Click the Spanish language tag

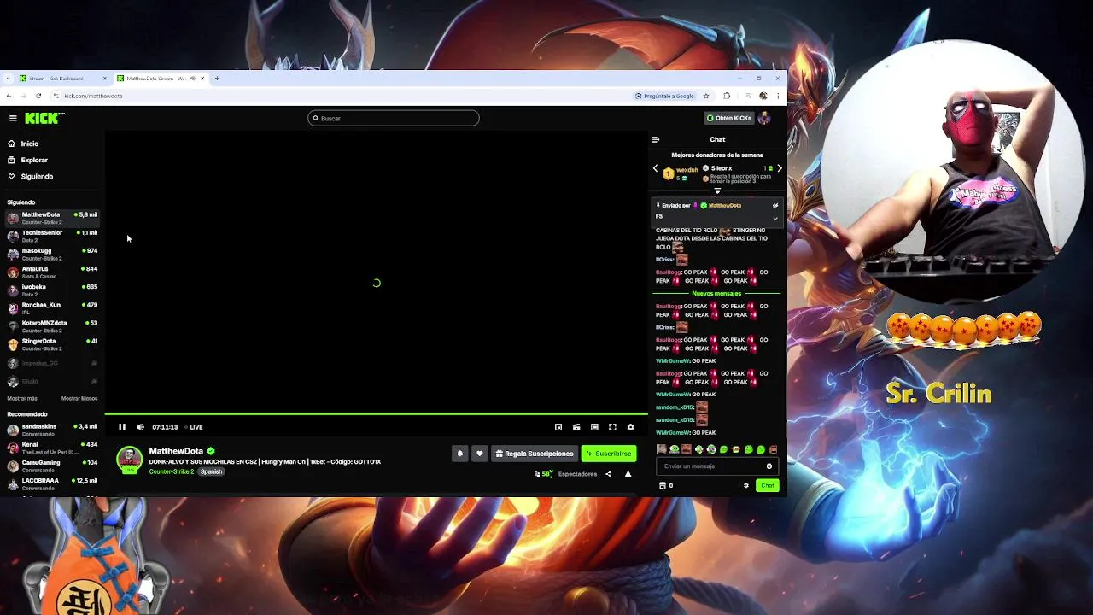(211, 471)
